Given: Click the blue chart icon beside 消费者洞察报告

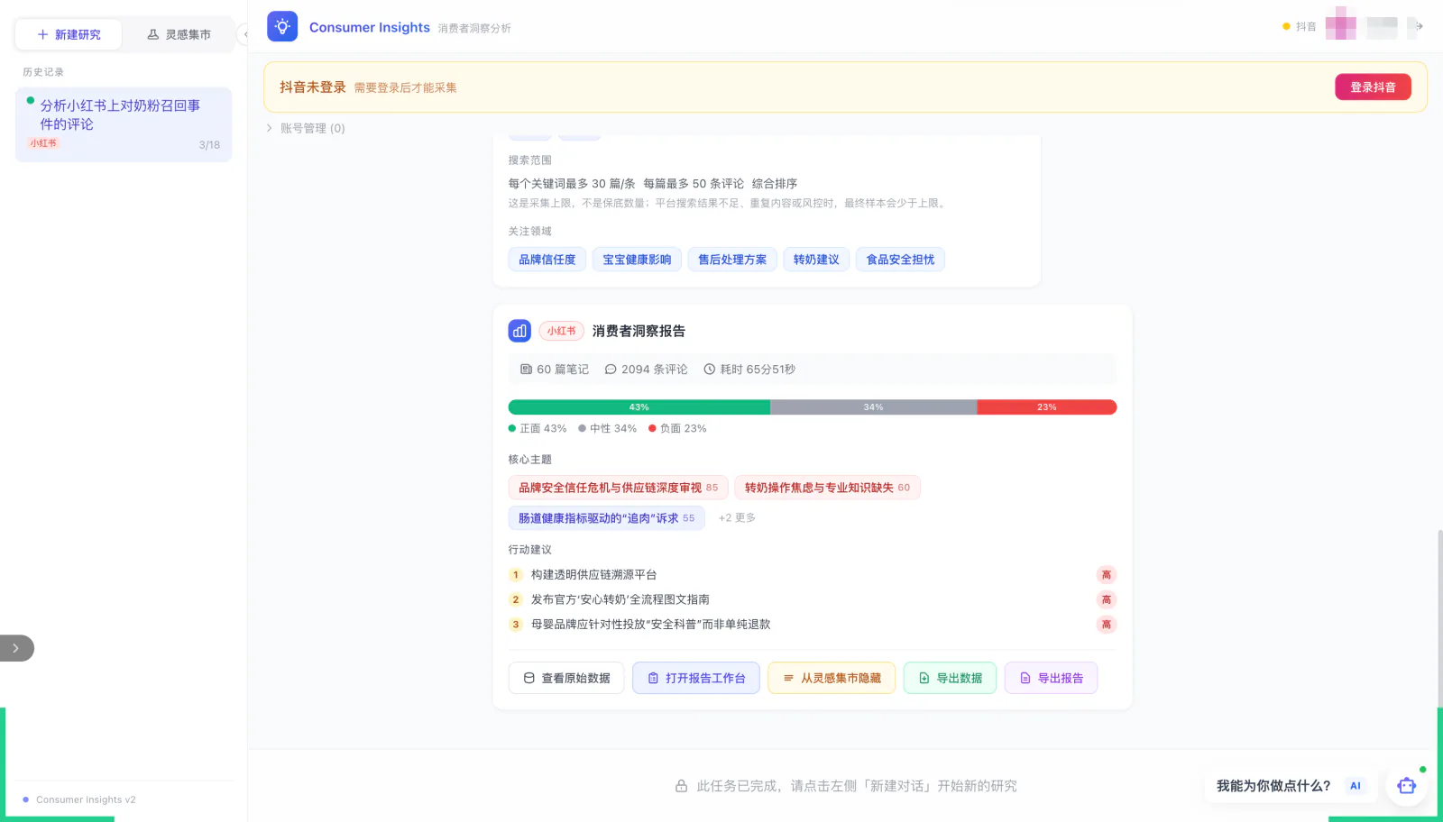Looking at the screenshot, I should click(519, 331).
